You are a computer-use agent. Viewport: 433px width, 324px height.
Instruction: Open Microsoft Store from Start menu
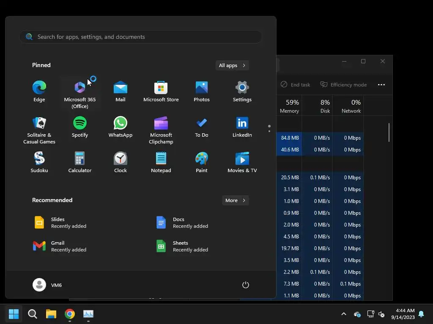pyautogui.click(x=161, y=92)
